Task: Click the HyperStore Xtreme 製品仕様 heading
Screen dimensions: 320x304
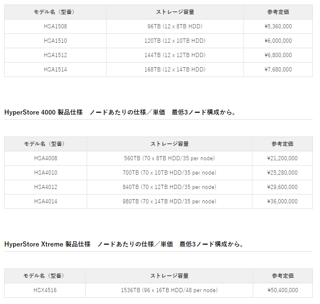Action: [47, 244]
